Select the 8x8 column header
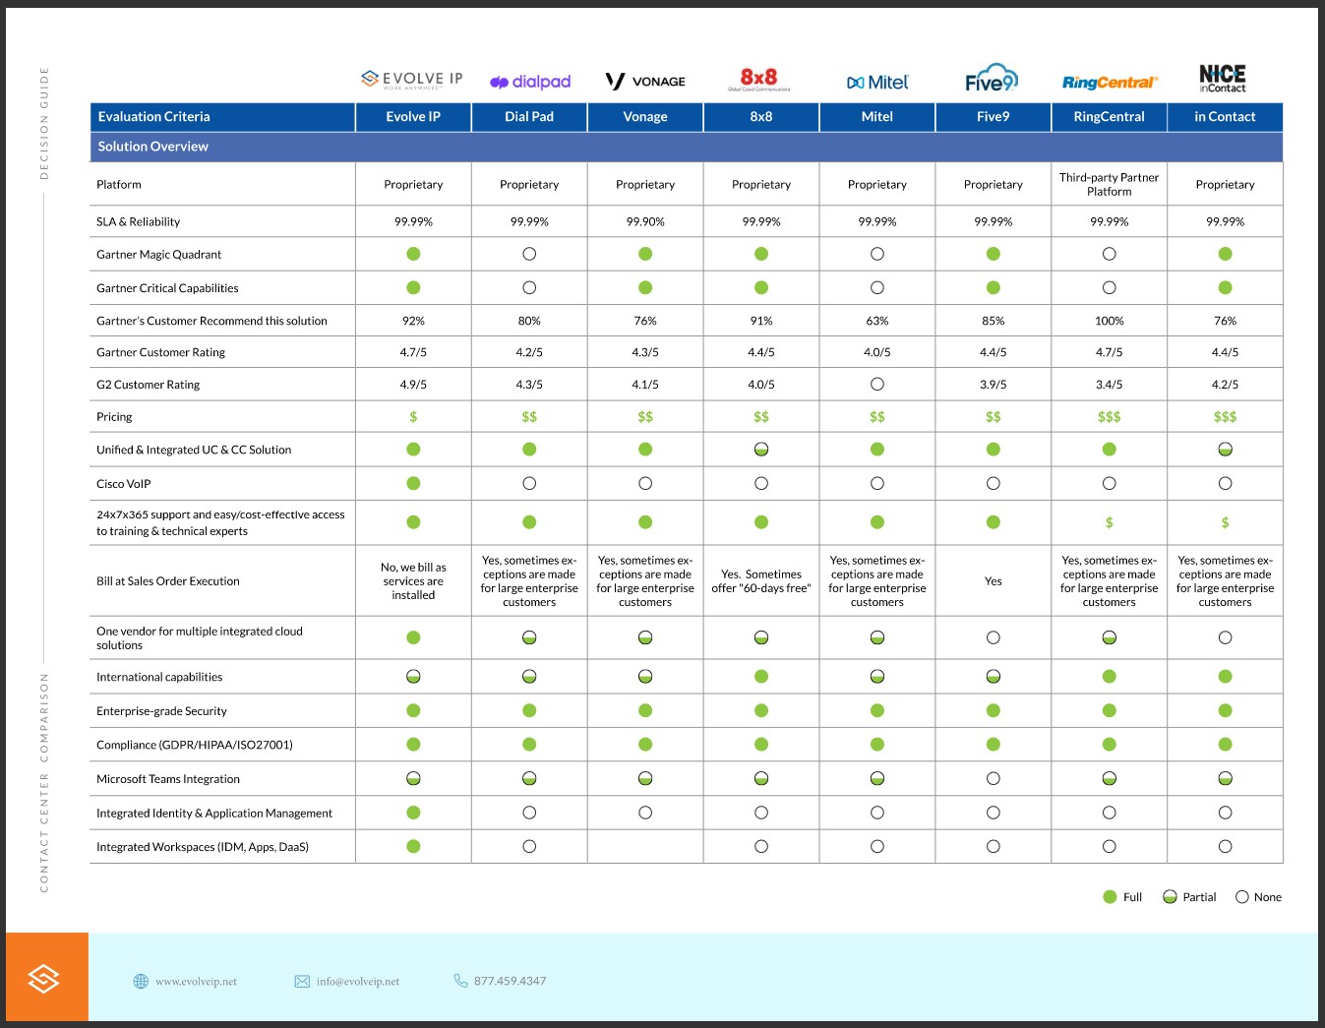Viewport: 1325px width, 1028px height. (761, 117)
